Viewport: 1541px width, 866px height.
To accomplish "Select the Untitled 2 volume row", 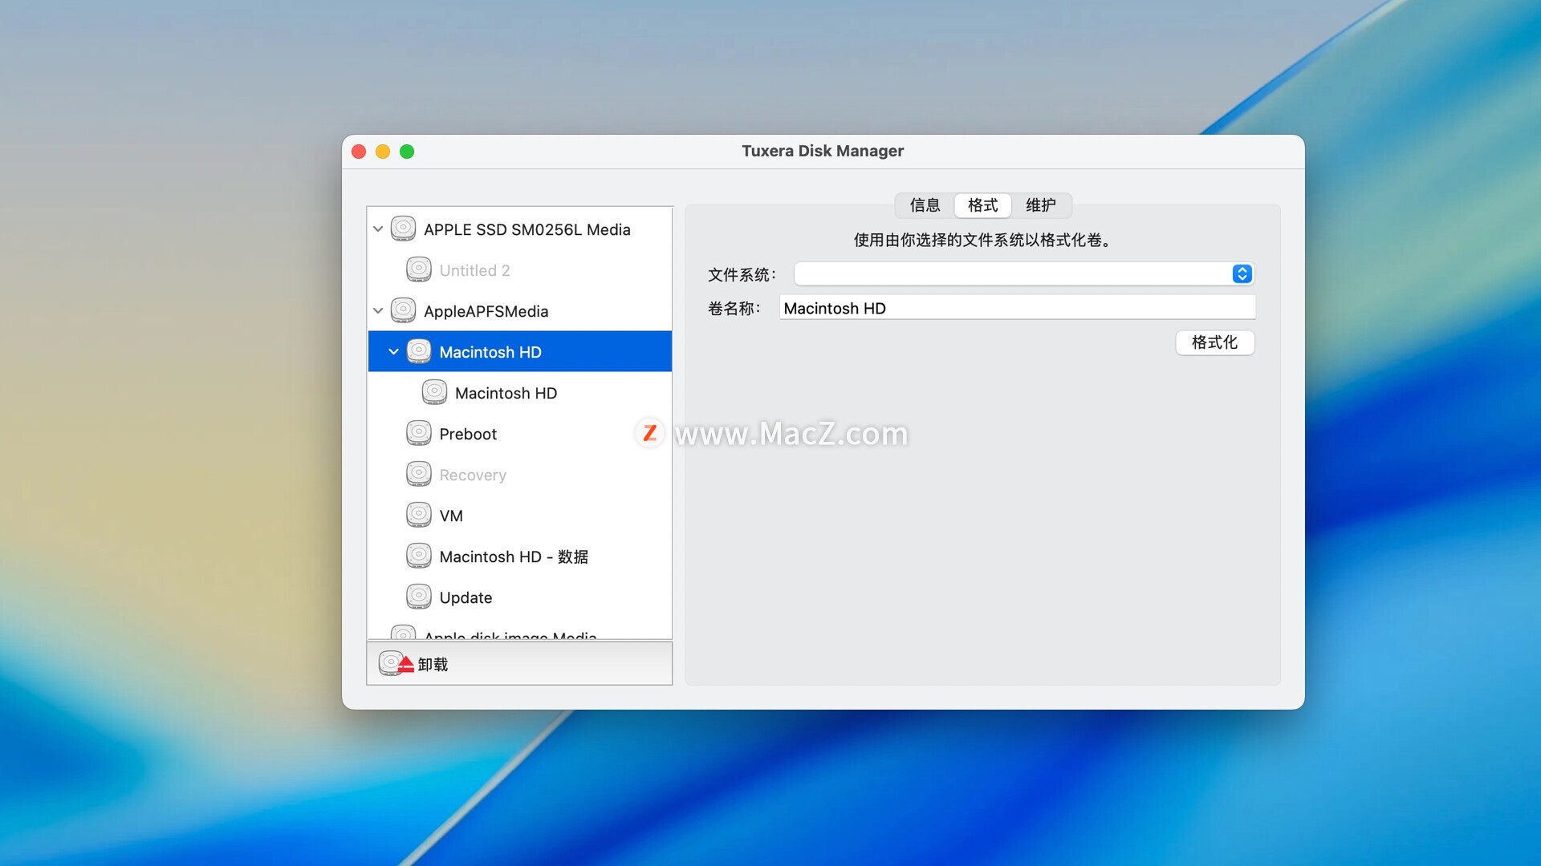I will click(519, 270).
